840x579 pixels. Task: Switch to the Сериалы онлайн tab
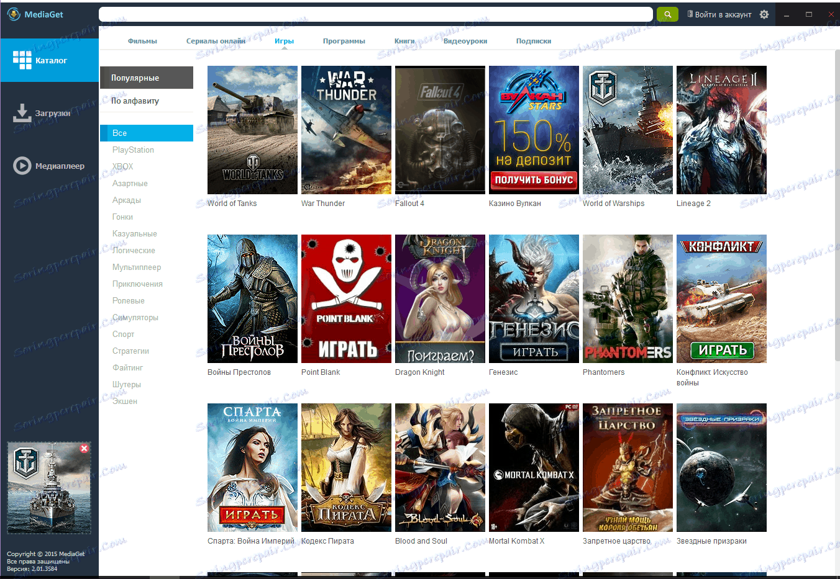click(216, 41)
